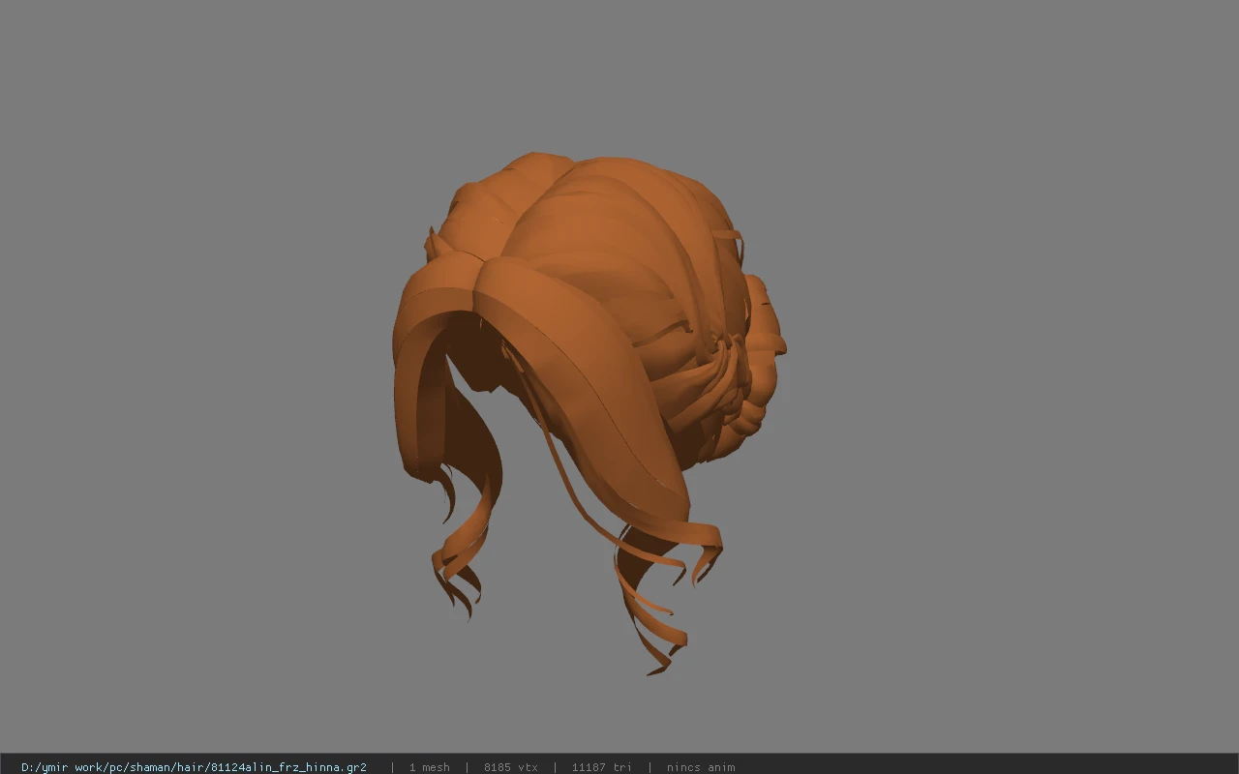The height and width of the screenshot is (774, 1239).
Task: Click the '1 mesh' status entry
Action: coord(429,767)
